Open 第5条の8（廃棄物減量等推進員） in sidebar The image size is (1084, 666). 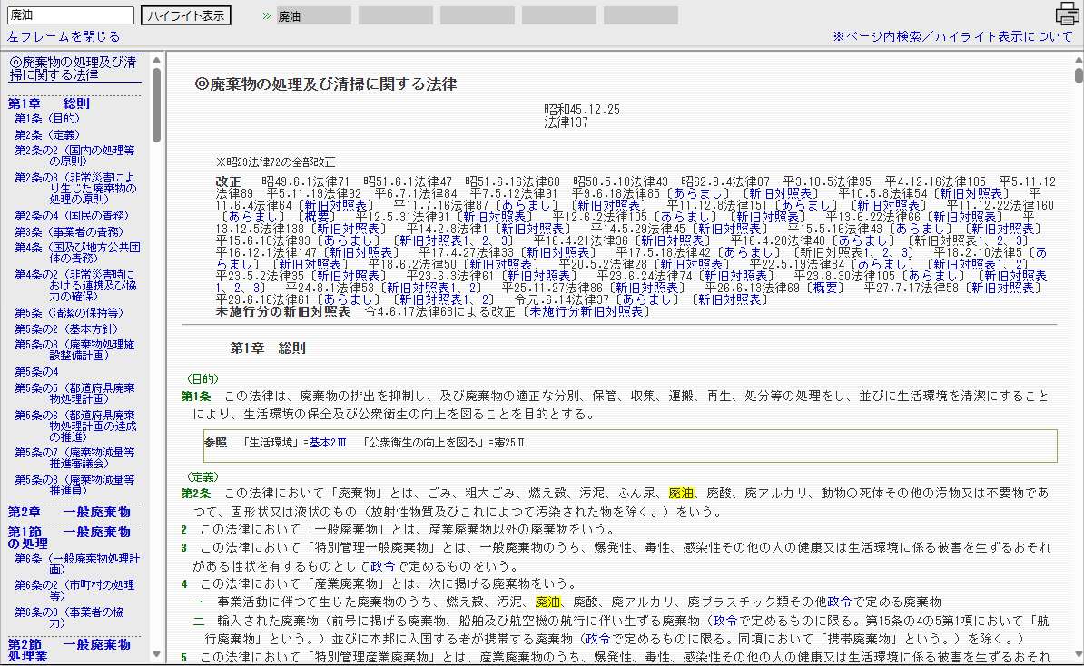[x=74, y=485]
